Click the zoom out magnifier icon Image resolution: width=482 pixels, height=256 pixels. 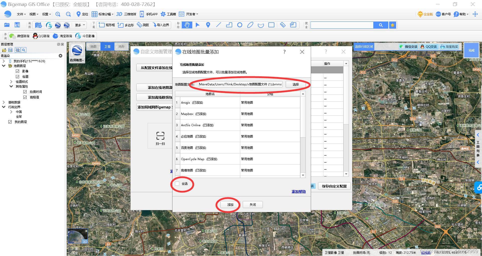[x=68, y=14]
